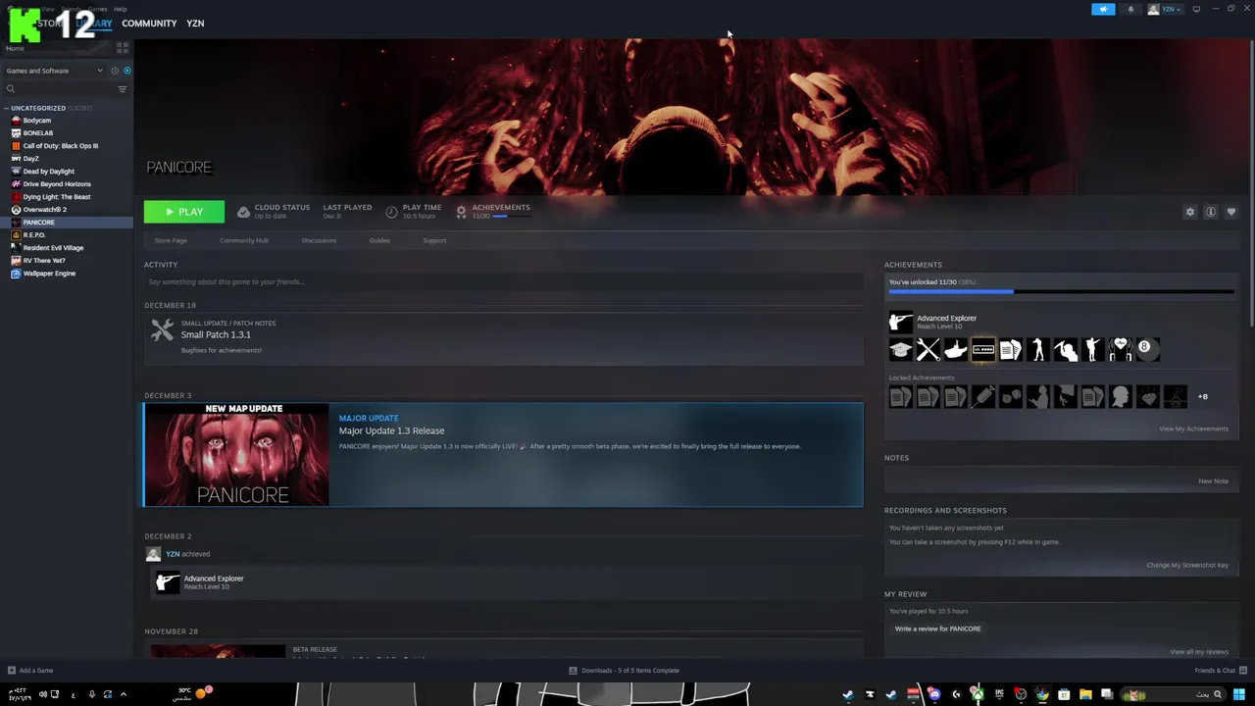Expand the Games and Software dropdown
Viewport: 1255px width, 706px height.
(x=53, y=71)
